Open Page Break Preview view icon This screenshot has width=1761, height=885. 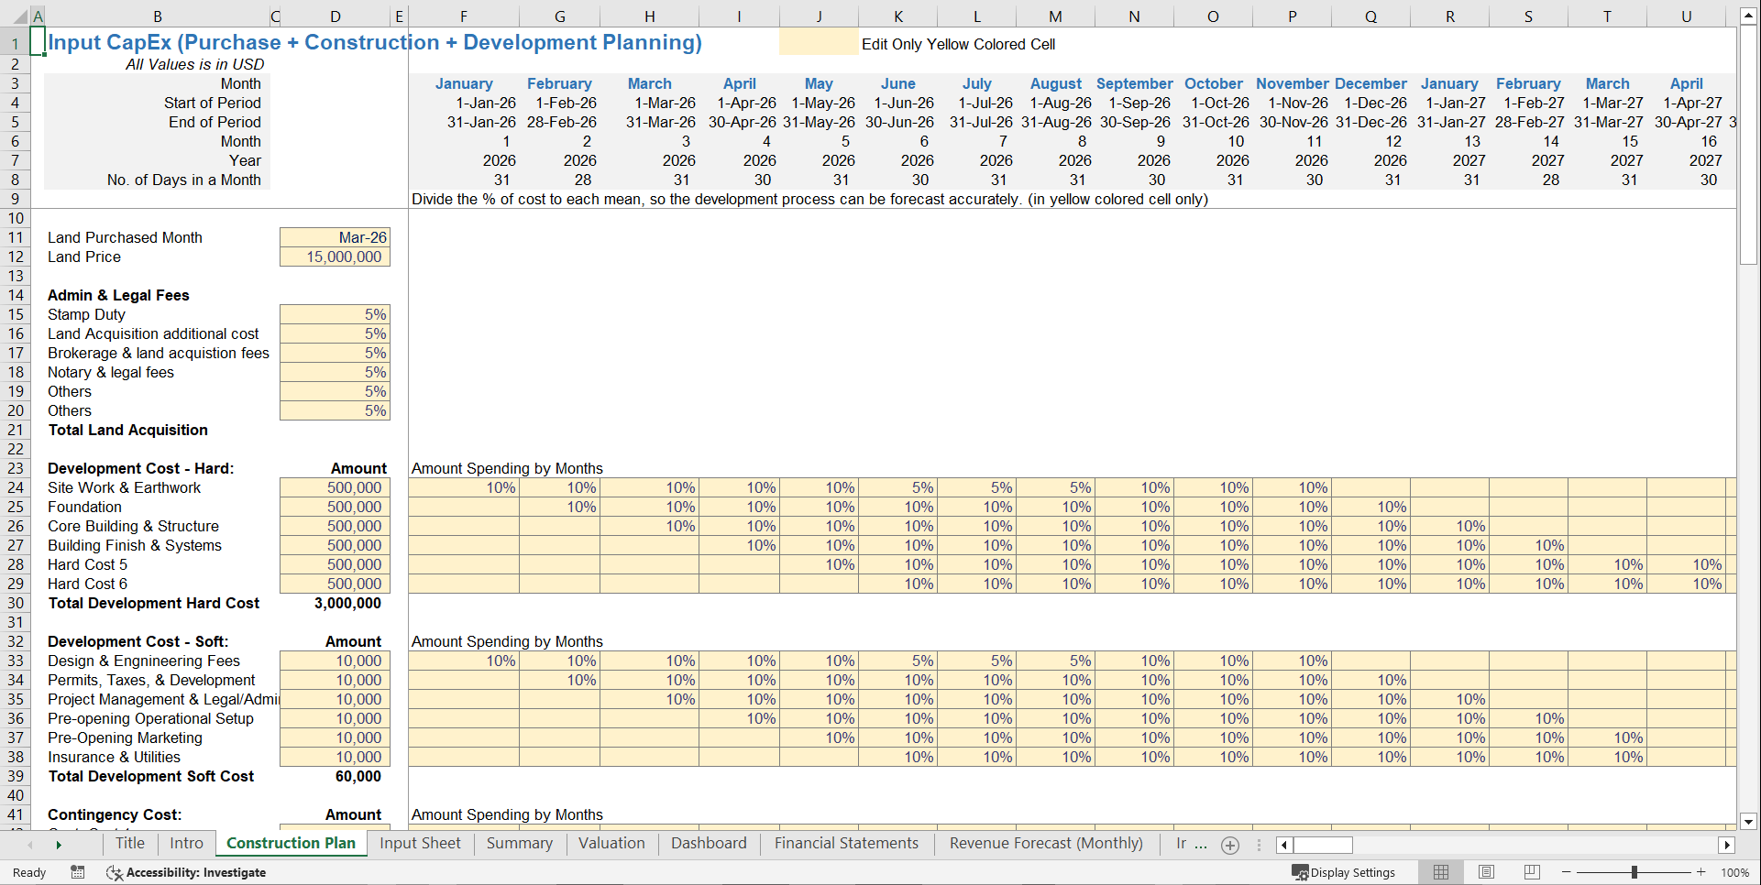[x=1532, y=872]
